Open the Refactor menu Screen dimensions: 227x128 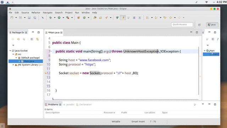[x=36, y=13]
